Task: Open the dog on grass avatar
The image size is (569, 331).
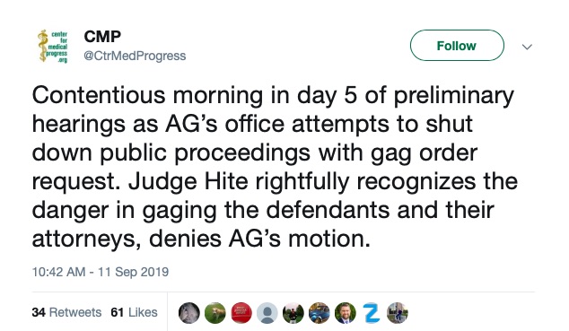Action: pyautogui.click(x=215, y=313)
